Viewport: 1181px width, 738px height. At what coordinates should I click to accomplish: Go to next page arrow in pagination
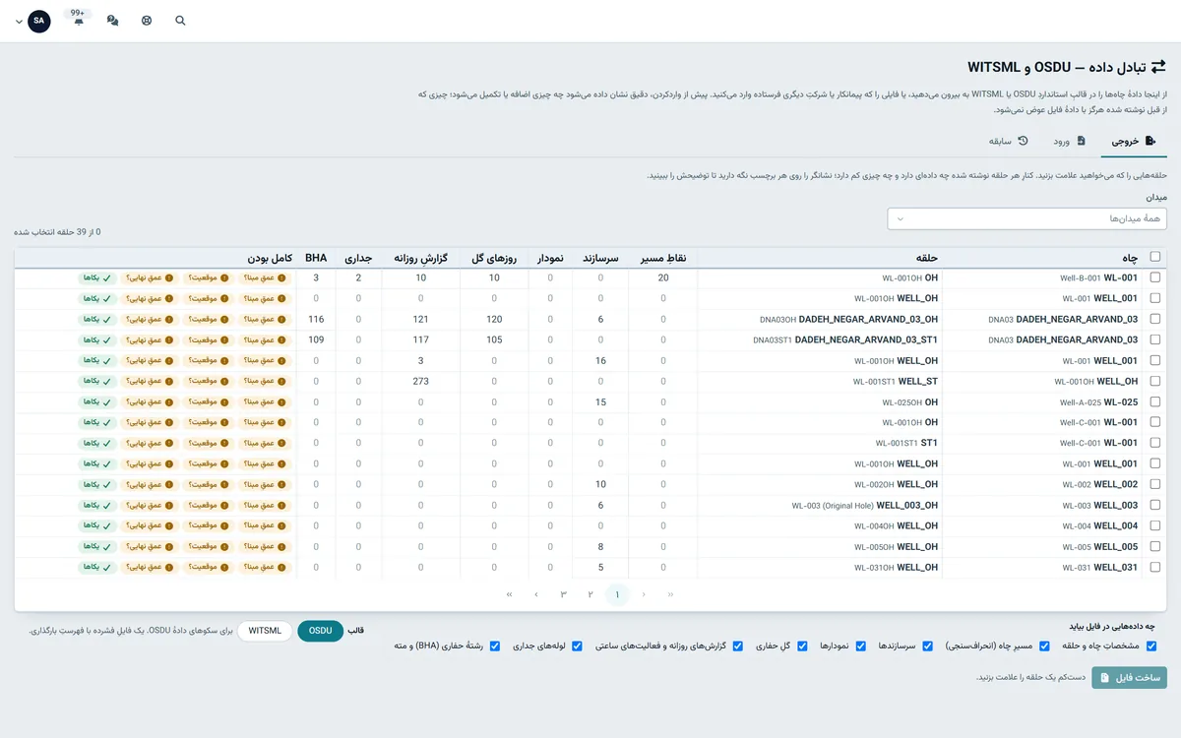pos(536,594)
